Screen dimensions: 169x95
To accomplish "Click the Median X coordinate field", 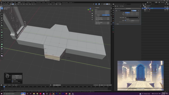I will 102,11.
